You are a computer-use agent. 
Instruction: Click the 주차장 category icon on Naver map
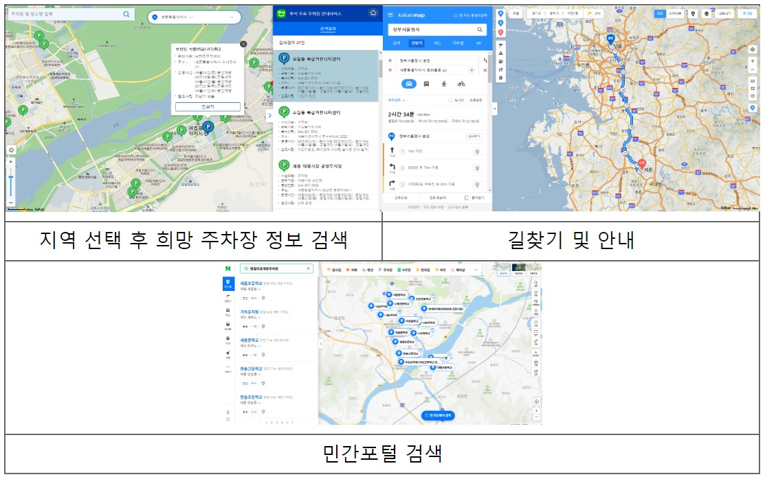coord(384,269)
